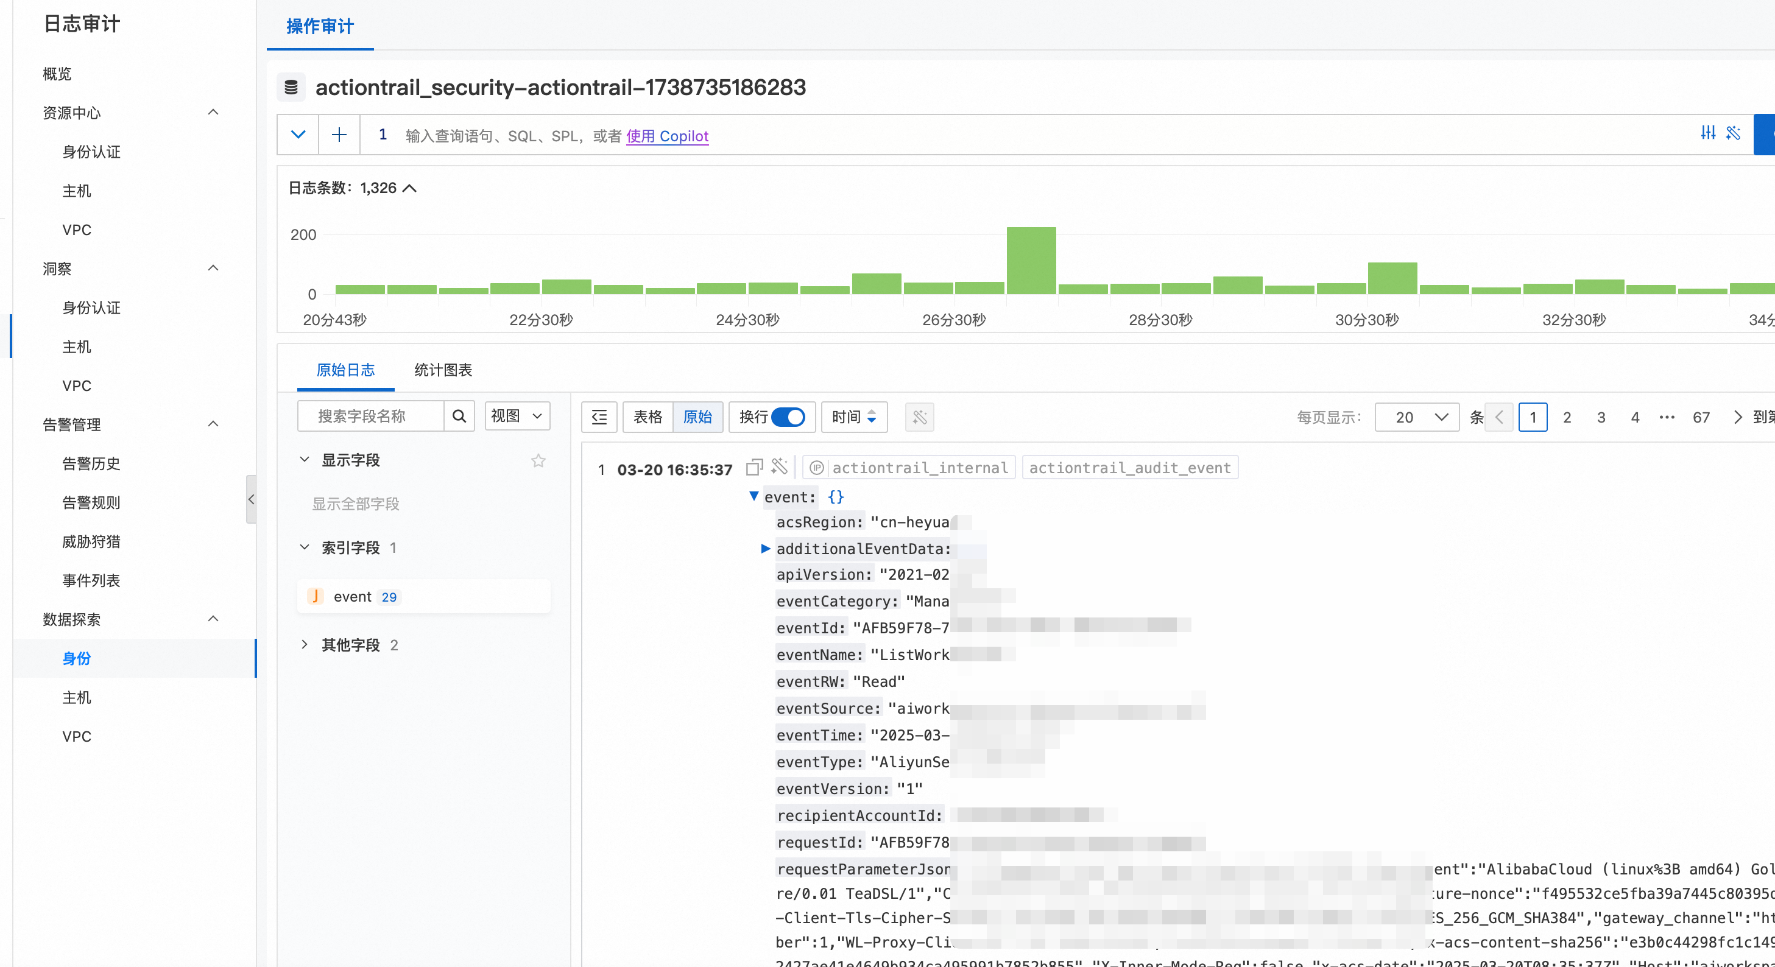The height and width of the screenshot is (967, 1775).
Task: Collapse the sidebar with the arrow handle
Action: (251, 499)
